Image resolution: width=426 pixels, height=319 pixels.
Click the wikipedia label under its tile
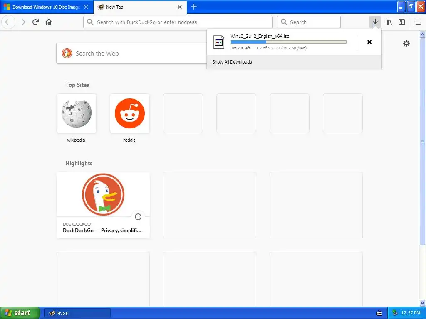[x=76, y=140]
